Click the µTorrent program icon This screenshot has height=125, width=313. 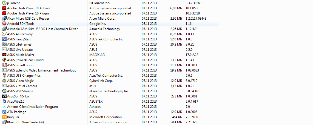(4, 3)
